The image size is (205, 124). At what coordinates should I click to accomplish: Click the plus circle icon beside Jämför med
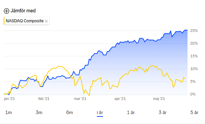click(7, 11)
